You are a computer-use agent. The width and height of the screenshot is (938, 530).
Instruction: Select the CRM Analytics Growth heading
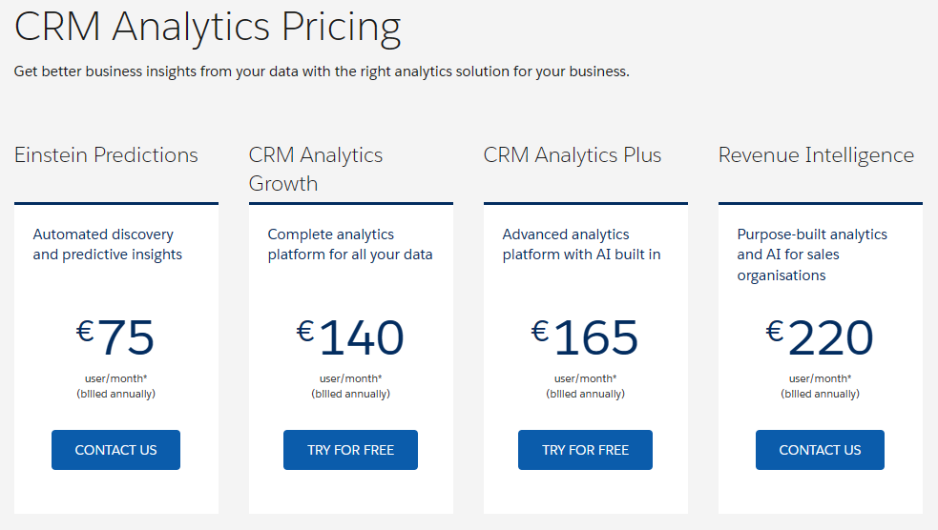316,169
